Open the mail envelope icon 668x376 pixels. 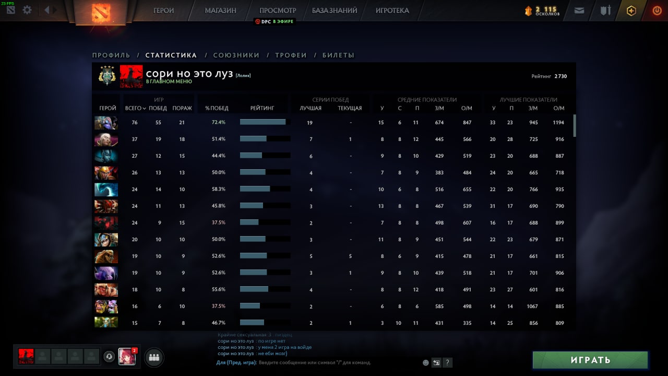(579, 10)
